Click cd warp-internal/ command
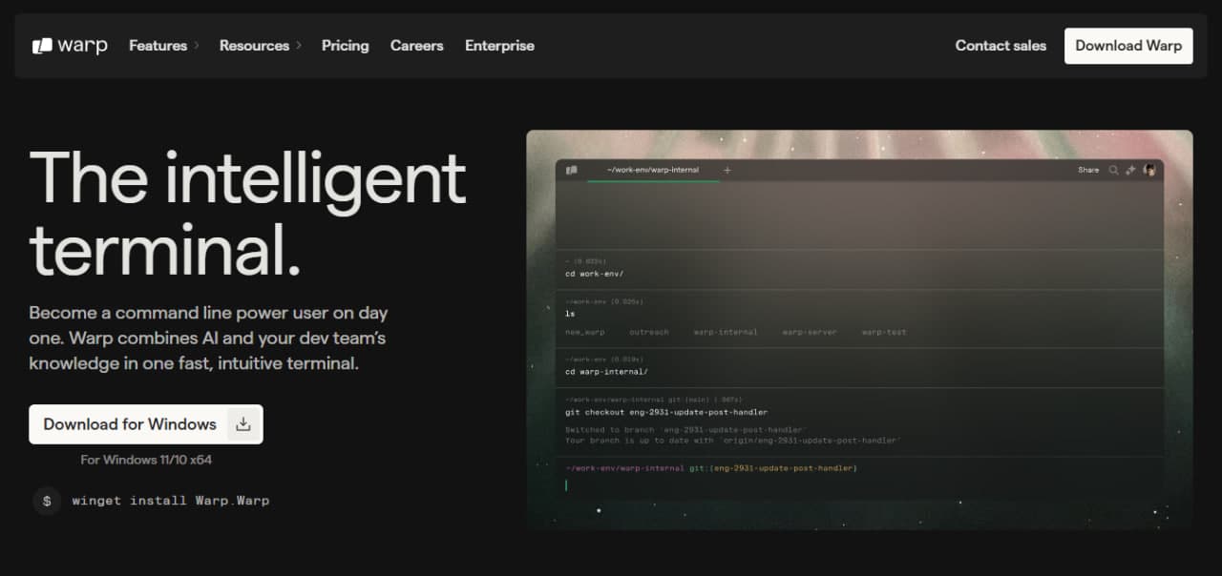Image resolution: width=1222 pixels, height=576 pixels. pos(606,372)
